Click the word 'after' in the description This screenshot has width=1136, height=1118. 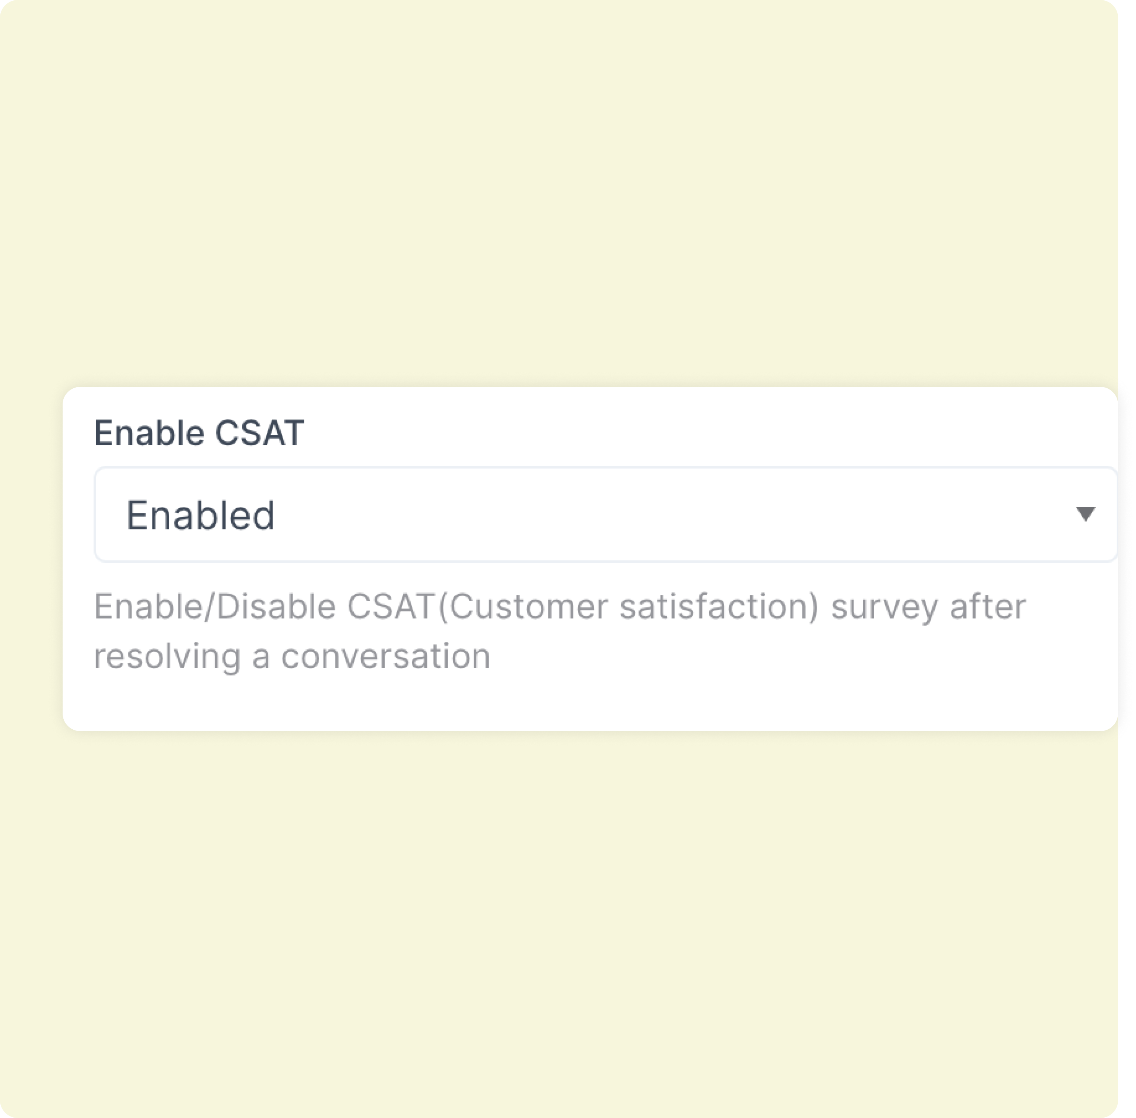(x=988, y=607)
